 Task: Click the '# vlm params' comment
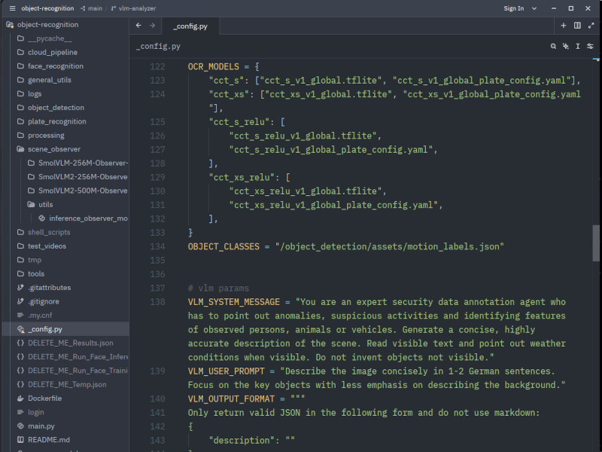(218, 288)
